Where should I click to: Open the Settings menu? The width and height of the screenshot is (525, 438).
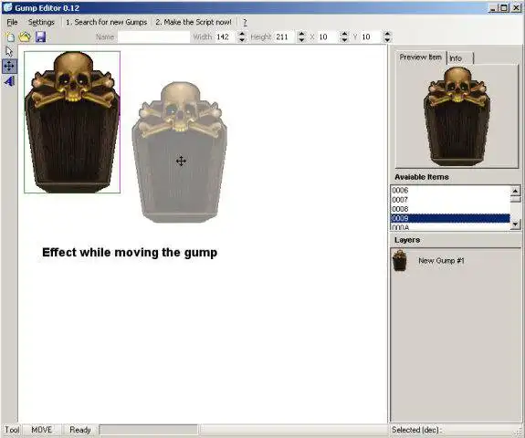point(41,22)
